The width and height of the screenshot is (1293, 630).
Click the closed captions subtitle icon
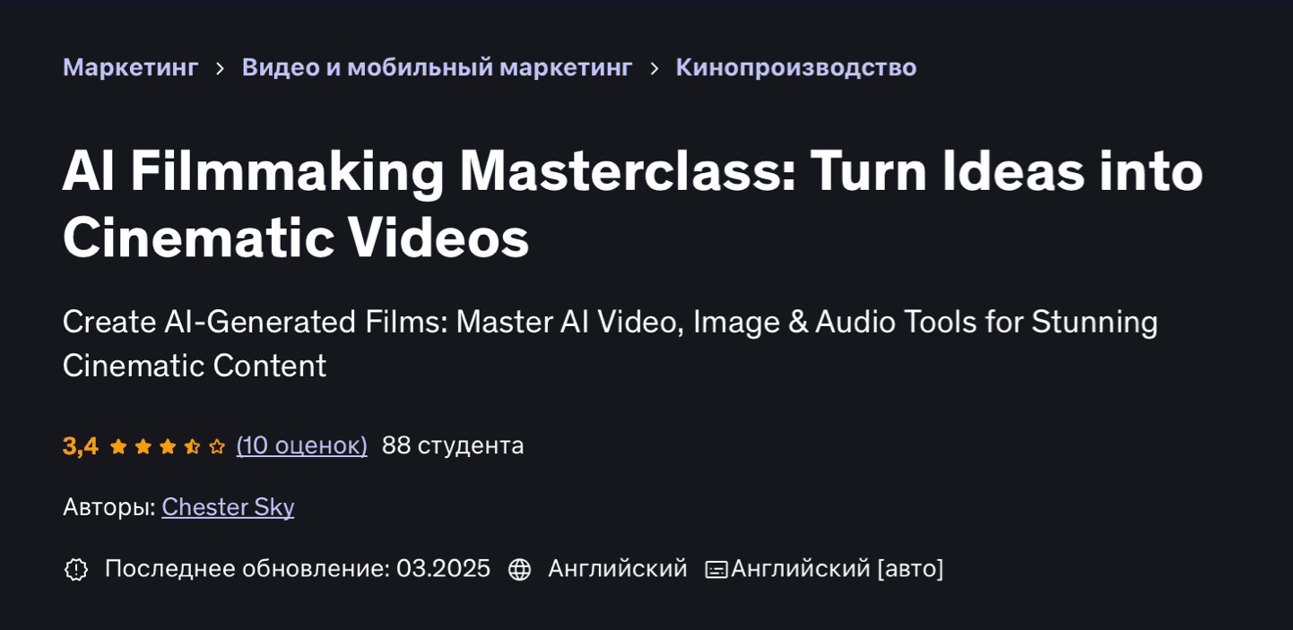(x=716, y=569)
